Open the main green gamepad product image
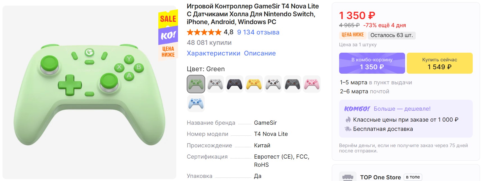The height and width of the screenshot is (181, 482). 89,92
